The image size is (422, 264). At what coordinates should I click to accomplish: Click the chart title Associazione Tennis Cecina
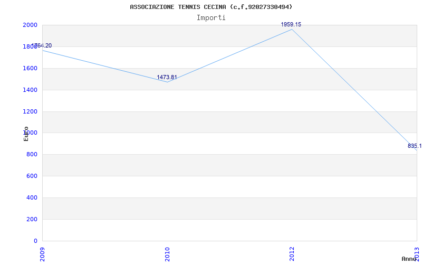tap(211, 7)
